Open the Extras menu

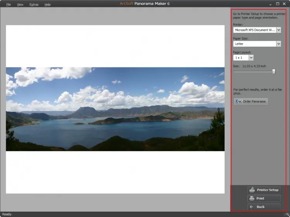[x=34, y=5]
